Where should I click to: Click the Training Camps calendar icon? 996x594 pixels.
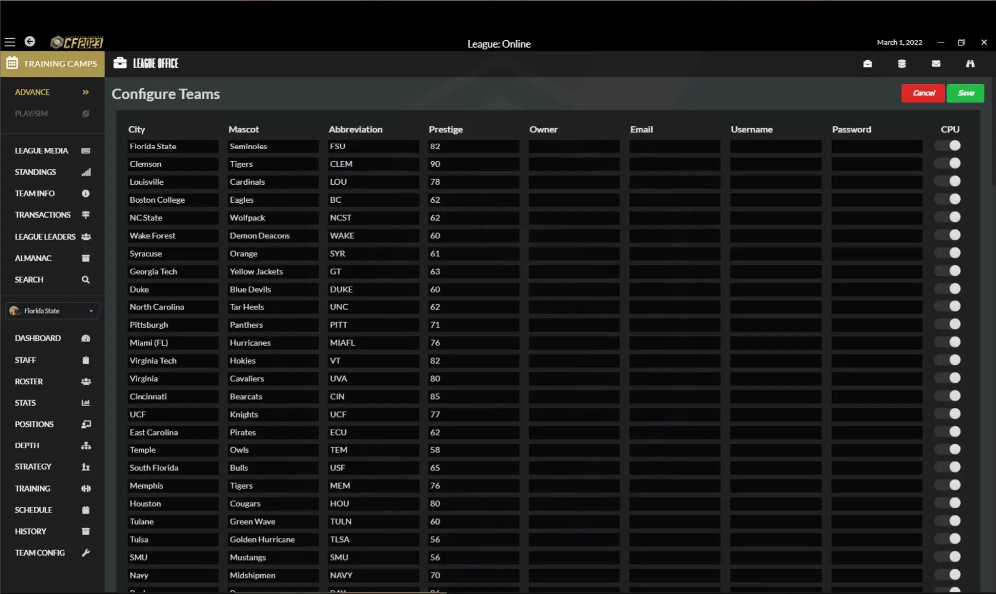pyautogui.click(x=12, y=63)
